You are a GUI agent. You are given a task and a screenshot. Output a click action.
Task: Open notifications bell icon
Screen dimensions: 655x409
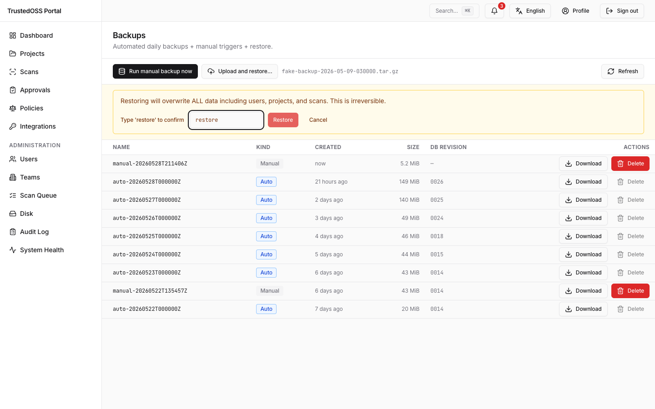click(x=494, y=11)
